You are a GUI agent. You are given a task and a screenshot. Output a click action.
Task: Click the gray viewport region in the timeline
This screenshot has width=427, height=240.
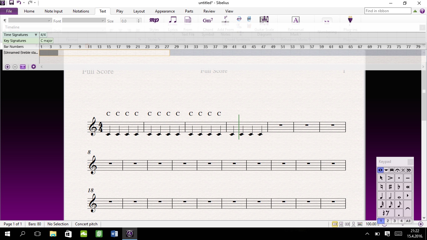coord(49,53)
